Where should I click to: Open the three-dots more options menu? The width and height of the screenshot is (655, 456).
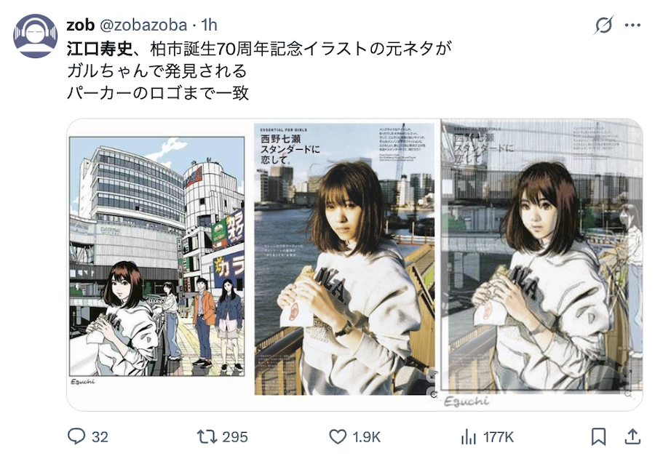click(633, 25)
